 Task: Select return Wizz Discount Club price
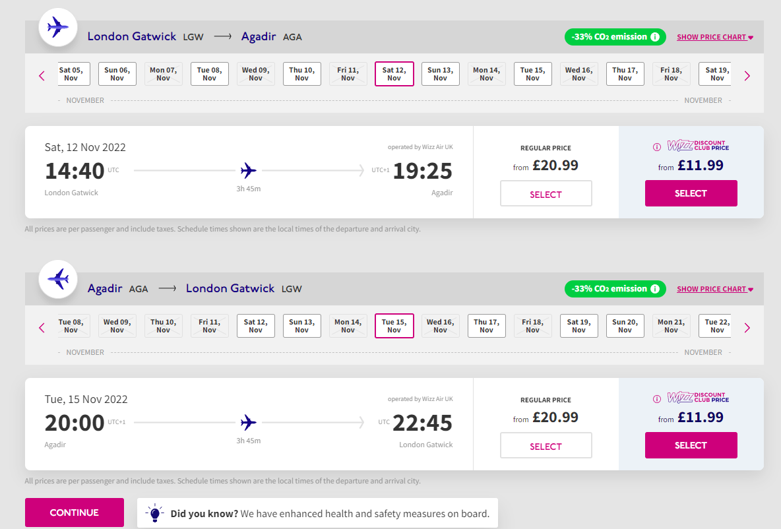click(x=691, y=445)
